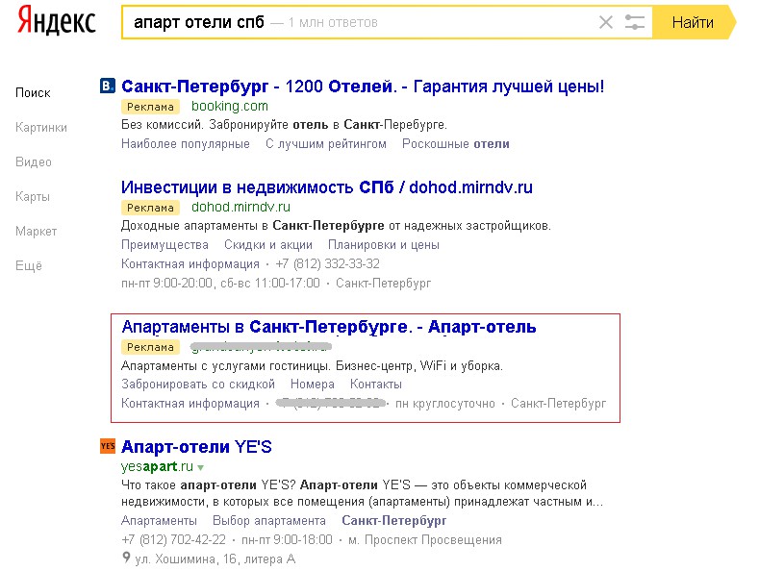
Task: Open search settings sliders icon
Action: click(x=634, y=22)
